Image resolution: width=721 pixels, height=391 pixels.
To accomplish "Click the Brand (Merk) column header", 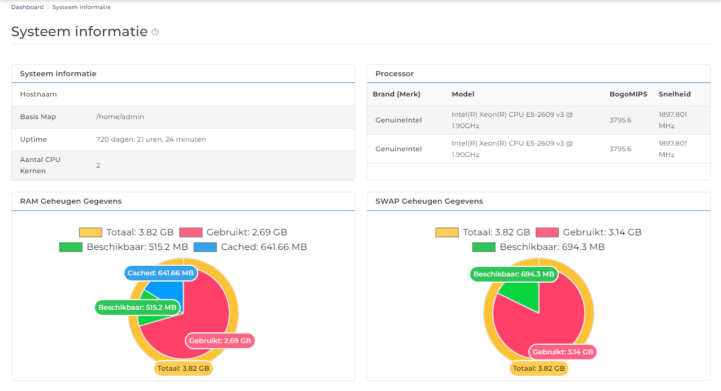I will [x=397, y=94].
